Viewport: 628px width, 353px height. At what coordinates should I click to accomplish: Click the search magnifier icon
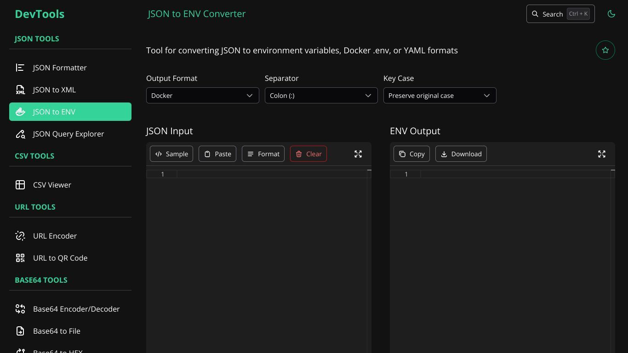pos(535,14)
